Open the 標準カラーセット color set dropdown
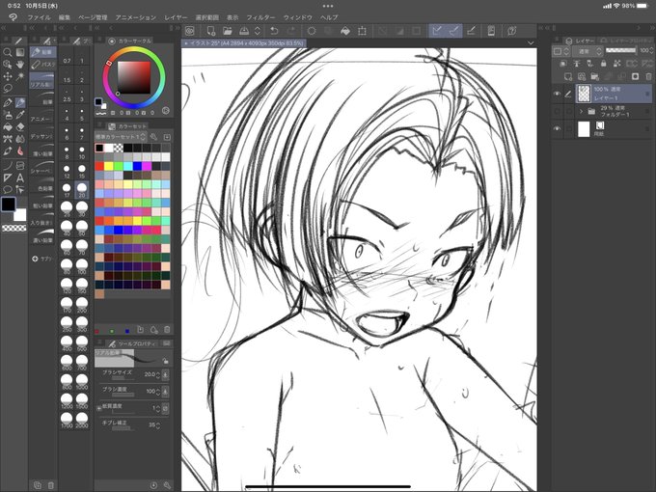The image size is (656, 492). pyautogui.click(x=121, y=137)
